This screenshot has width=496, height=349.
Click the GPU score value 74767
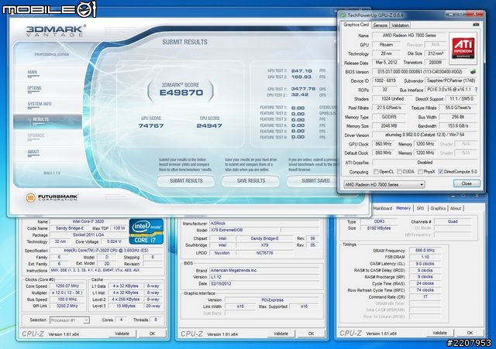151,125
